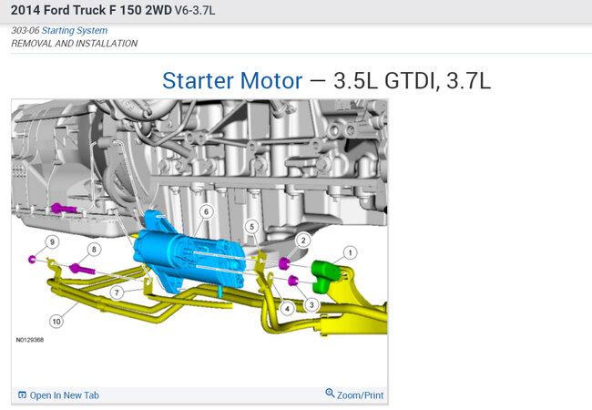
Task: Click the Zoom/Print link
Action: (360, 395)
